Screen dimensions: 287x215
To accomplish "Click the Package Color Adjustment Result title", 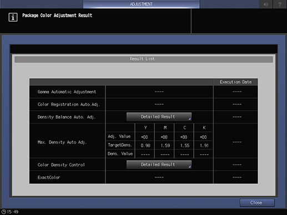I will (57, 16).
